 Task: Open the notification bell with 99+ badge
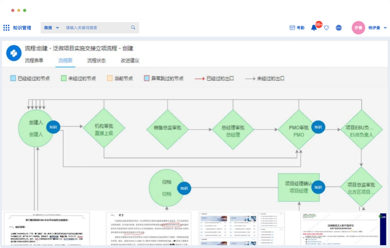point(314,28)
